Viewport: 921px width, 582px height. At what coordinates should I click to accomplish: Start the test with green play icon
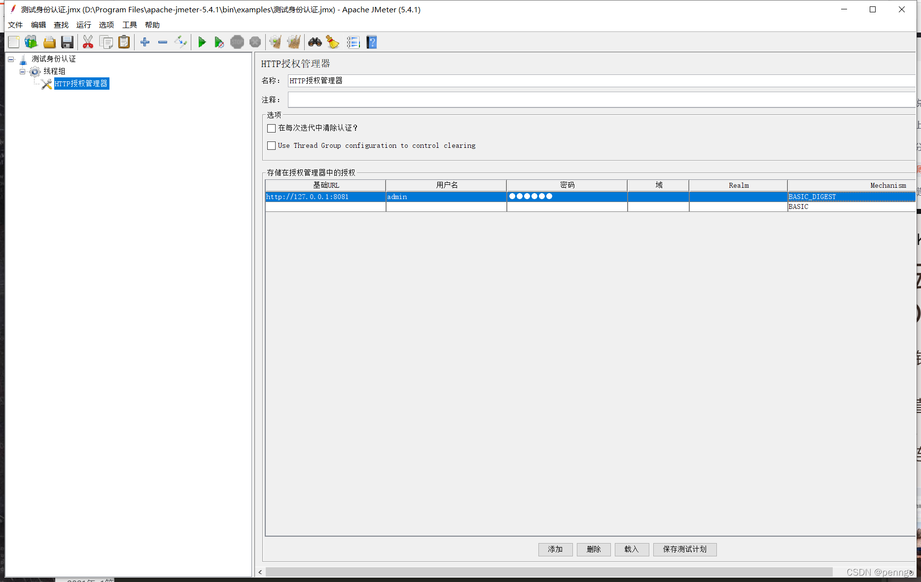point(202,42)
